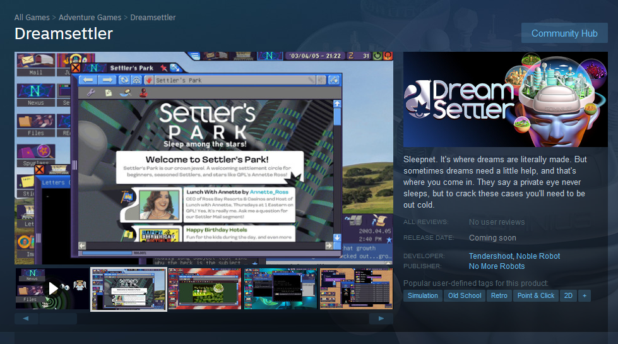Open developer Noble Robot link
This screenshot has width=618, height=344.
tap(538, 256)
